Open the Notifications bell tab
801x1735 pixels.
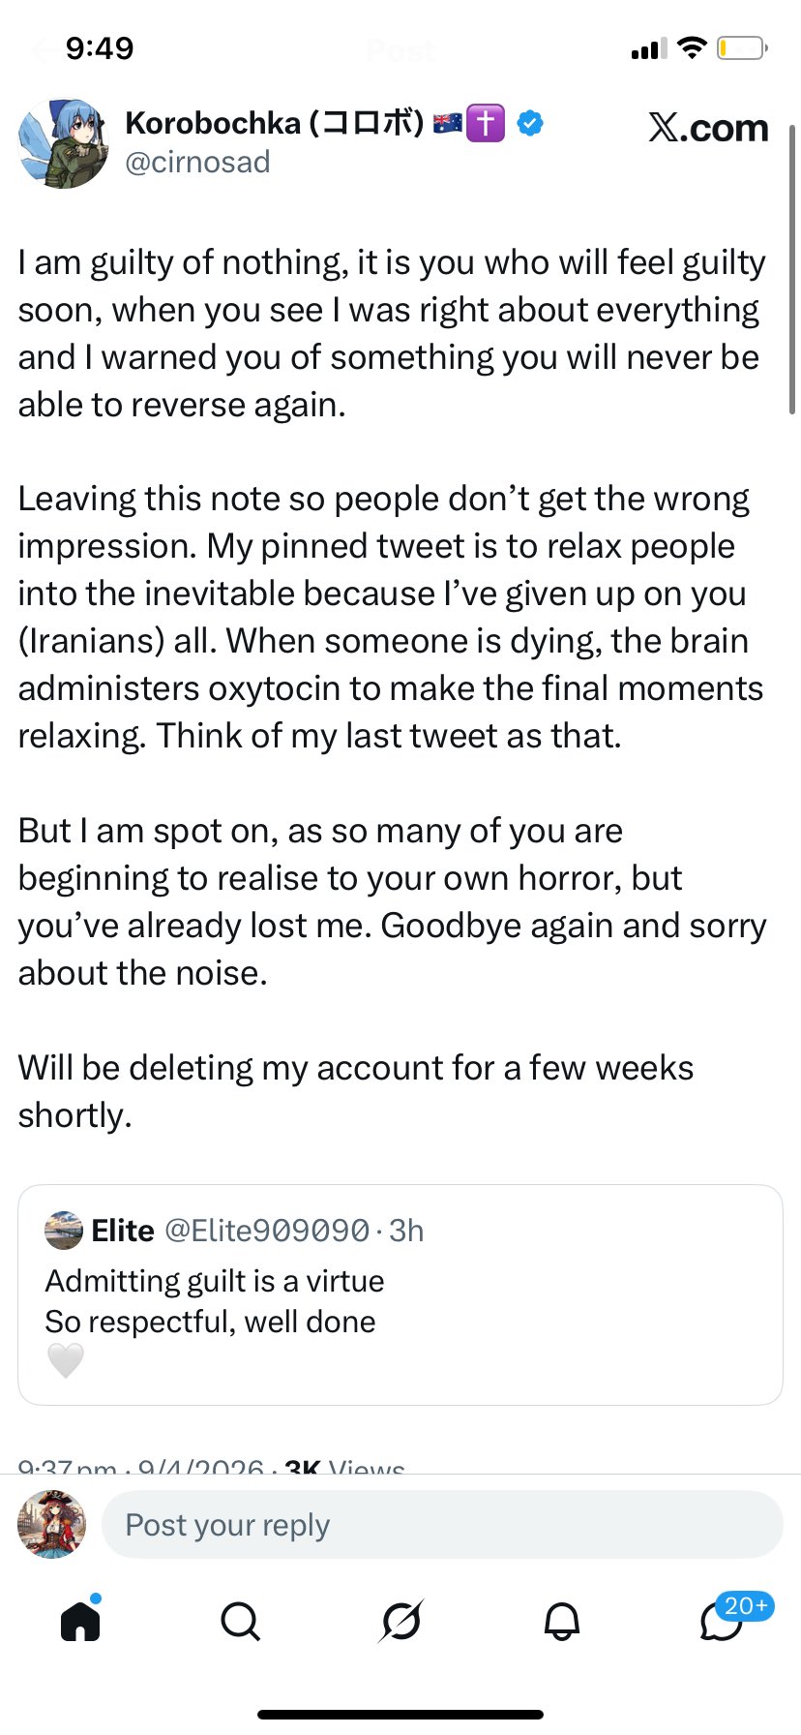point(562,1621)
